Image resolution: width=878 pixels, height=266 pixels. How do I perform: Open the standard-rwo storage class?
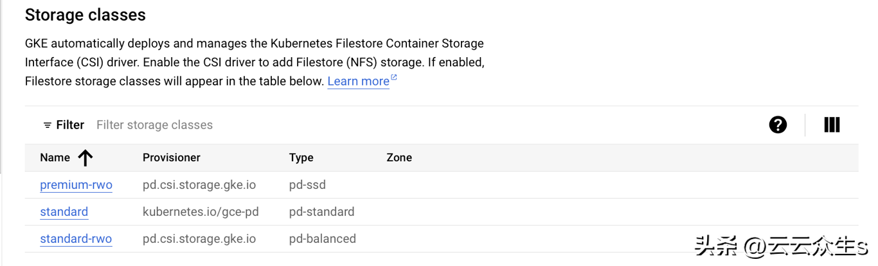coord(76,239)
